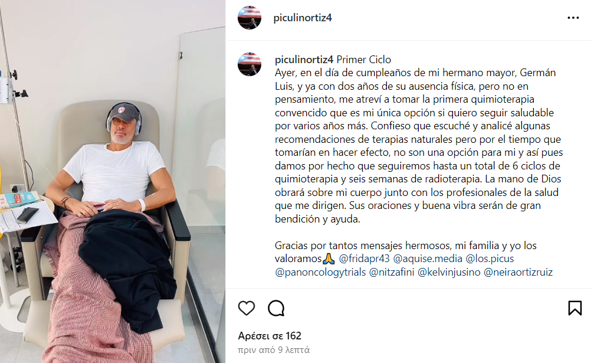The width and height of the screenshot is (591, 363).
Task: Open the header profile avatar of piculinortiz4
Action: click(249, 17)
